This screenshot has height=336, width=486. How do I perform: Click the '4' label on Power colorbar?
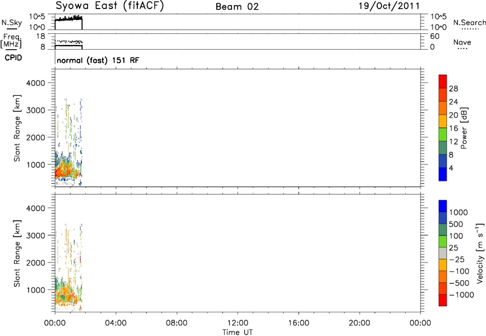(x=451, y=168)
